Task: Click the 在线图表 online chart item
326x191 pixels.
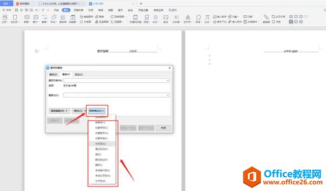Action: click(102, 22)
